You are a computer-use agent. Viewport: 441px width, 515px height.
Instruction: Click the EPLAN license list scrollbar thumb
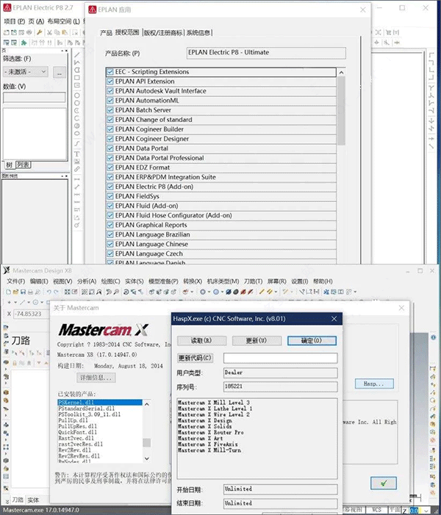click(341, 111)
